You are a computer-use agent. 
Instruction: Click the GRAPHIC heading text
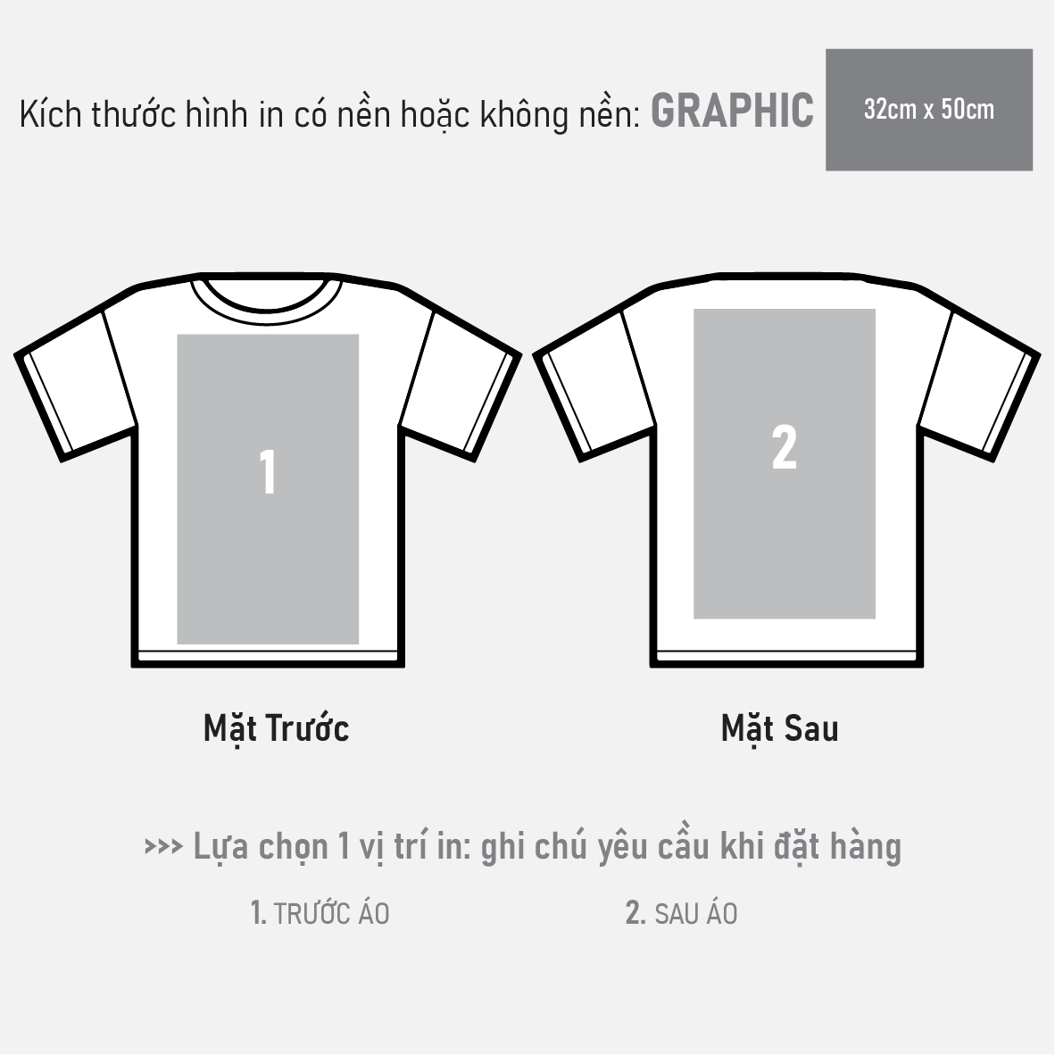(732, 111)
